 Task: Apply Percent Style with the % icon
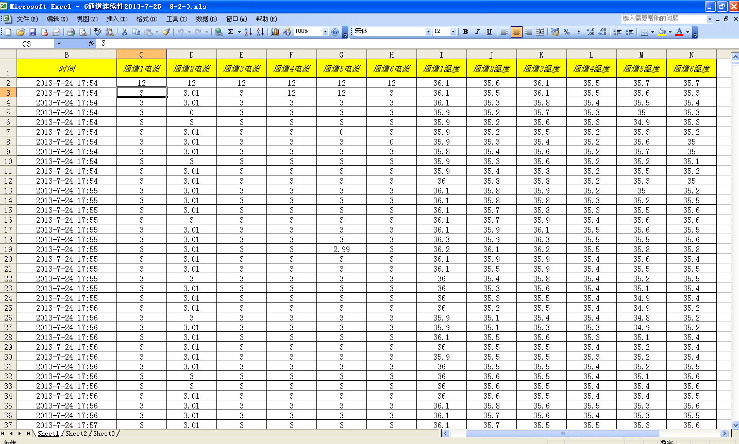pyautogui.click(x=567, y=32)
